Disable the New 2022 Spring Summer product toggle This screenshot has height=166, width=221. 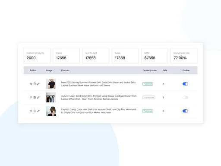pos(185,84)
